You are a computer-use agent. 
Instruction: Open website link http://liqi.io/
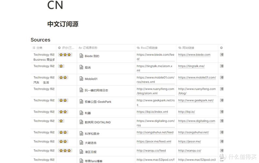(x=187, y=112)
